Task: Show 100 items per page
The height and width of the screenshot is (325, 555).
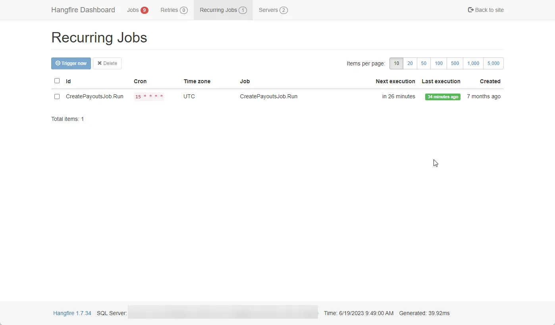Action: (x=439, y=63)
